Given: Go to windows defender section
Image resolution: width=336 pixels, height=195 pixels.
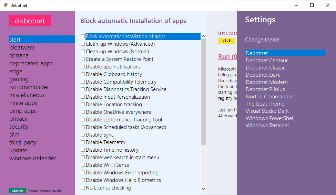Looking at the screenshot, I should click(33, 158).
